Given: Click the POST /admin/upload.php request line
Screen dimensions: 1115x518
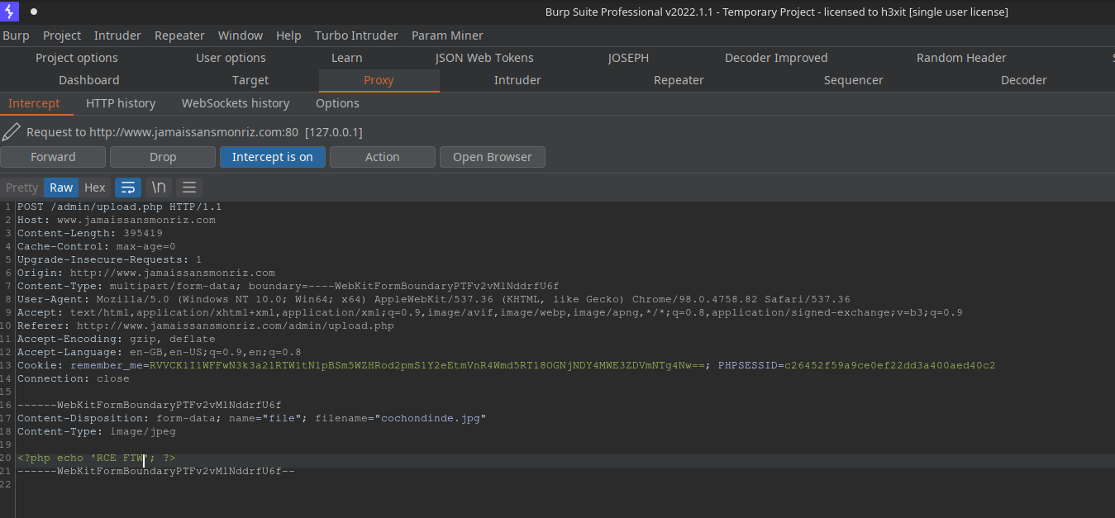Looking at the screenshot, I should 119,207.
